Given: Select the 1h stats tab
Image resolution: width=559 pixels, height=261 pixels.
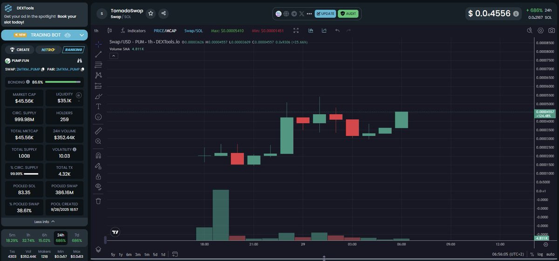Looking at the screenshot, I should [28, 238].
